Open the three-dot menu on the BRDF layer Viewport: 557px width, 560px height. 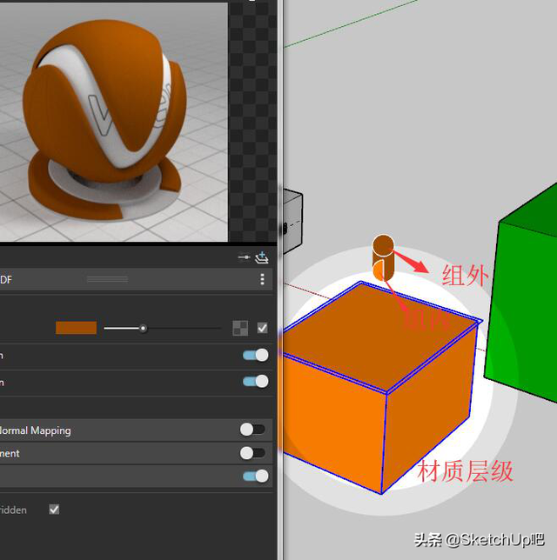click(263, 279)
